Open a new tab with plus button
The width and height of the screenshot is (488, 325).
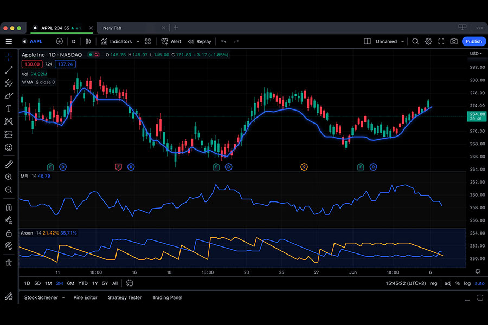pos(176,28)
